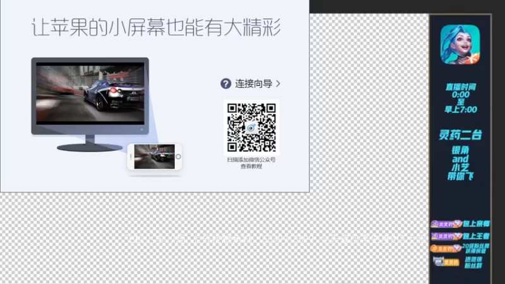Viewport: 505px width, 284px height.
Task: Click the 扫描添加微信公众号 查看教程 caption
Action: click(251, 163)
